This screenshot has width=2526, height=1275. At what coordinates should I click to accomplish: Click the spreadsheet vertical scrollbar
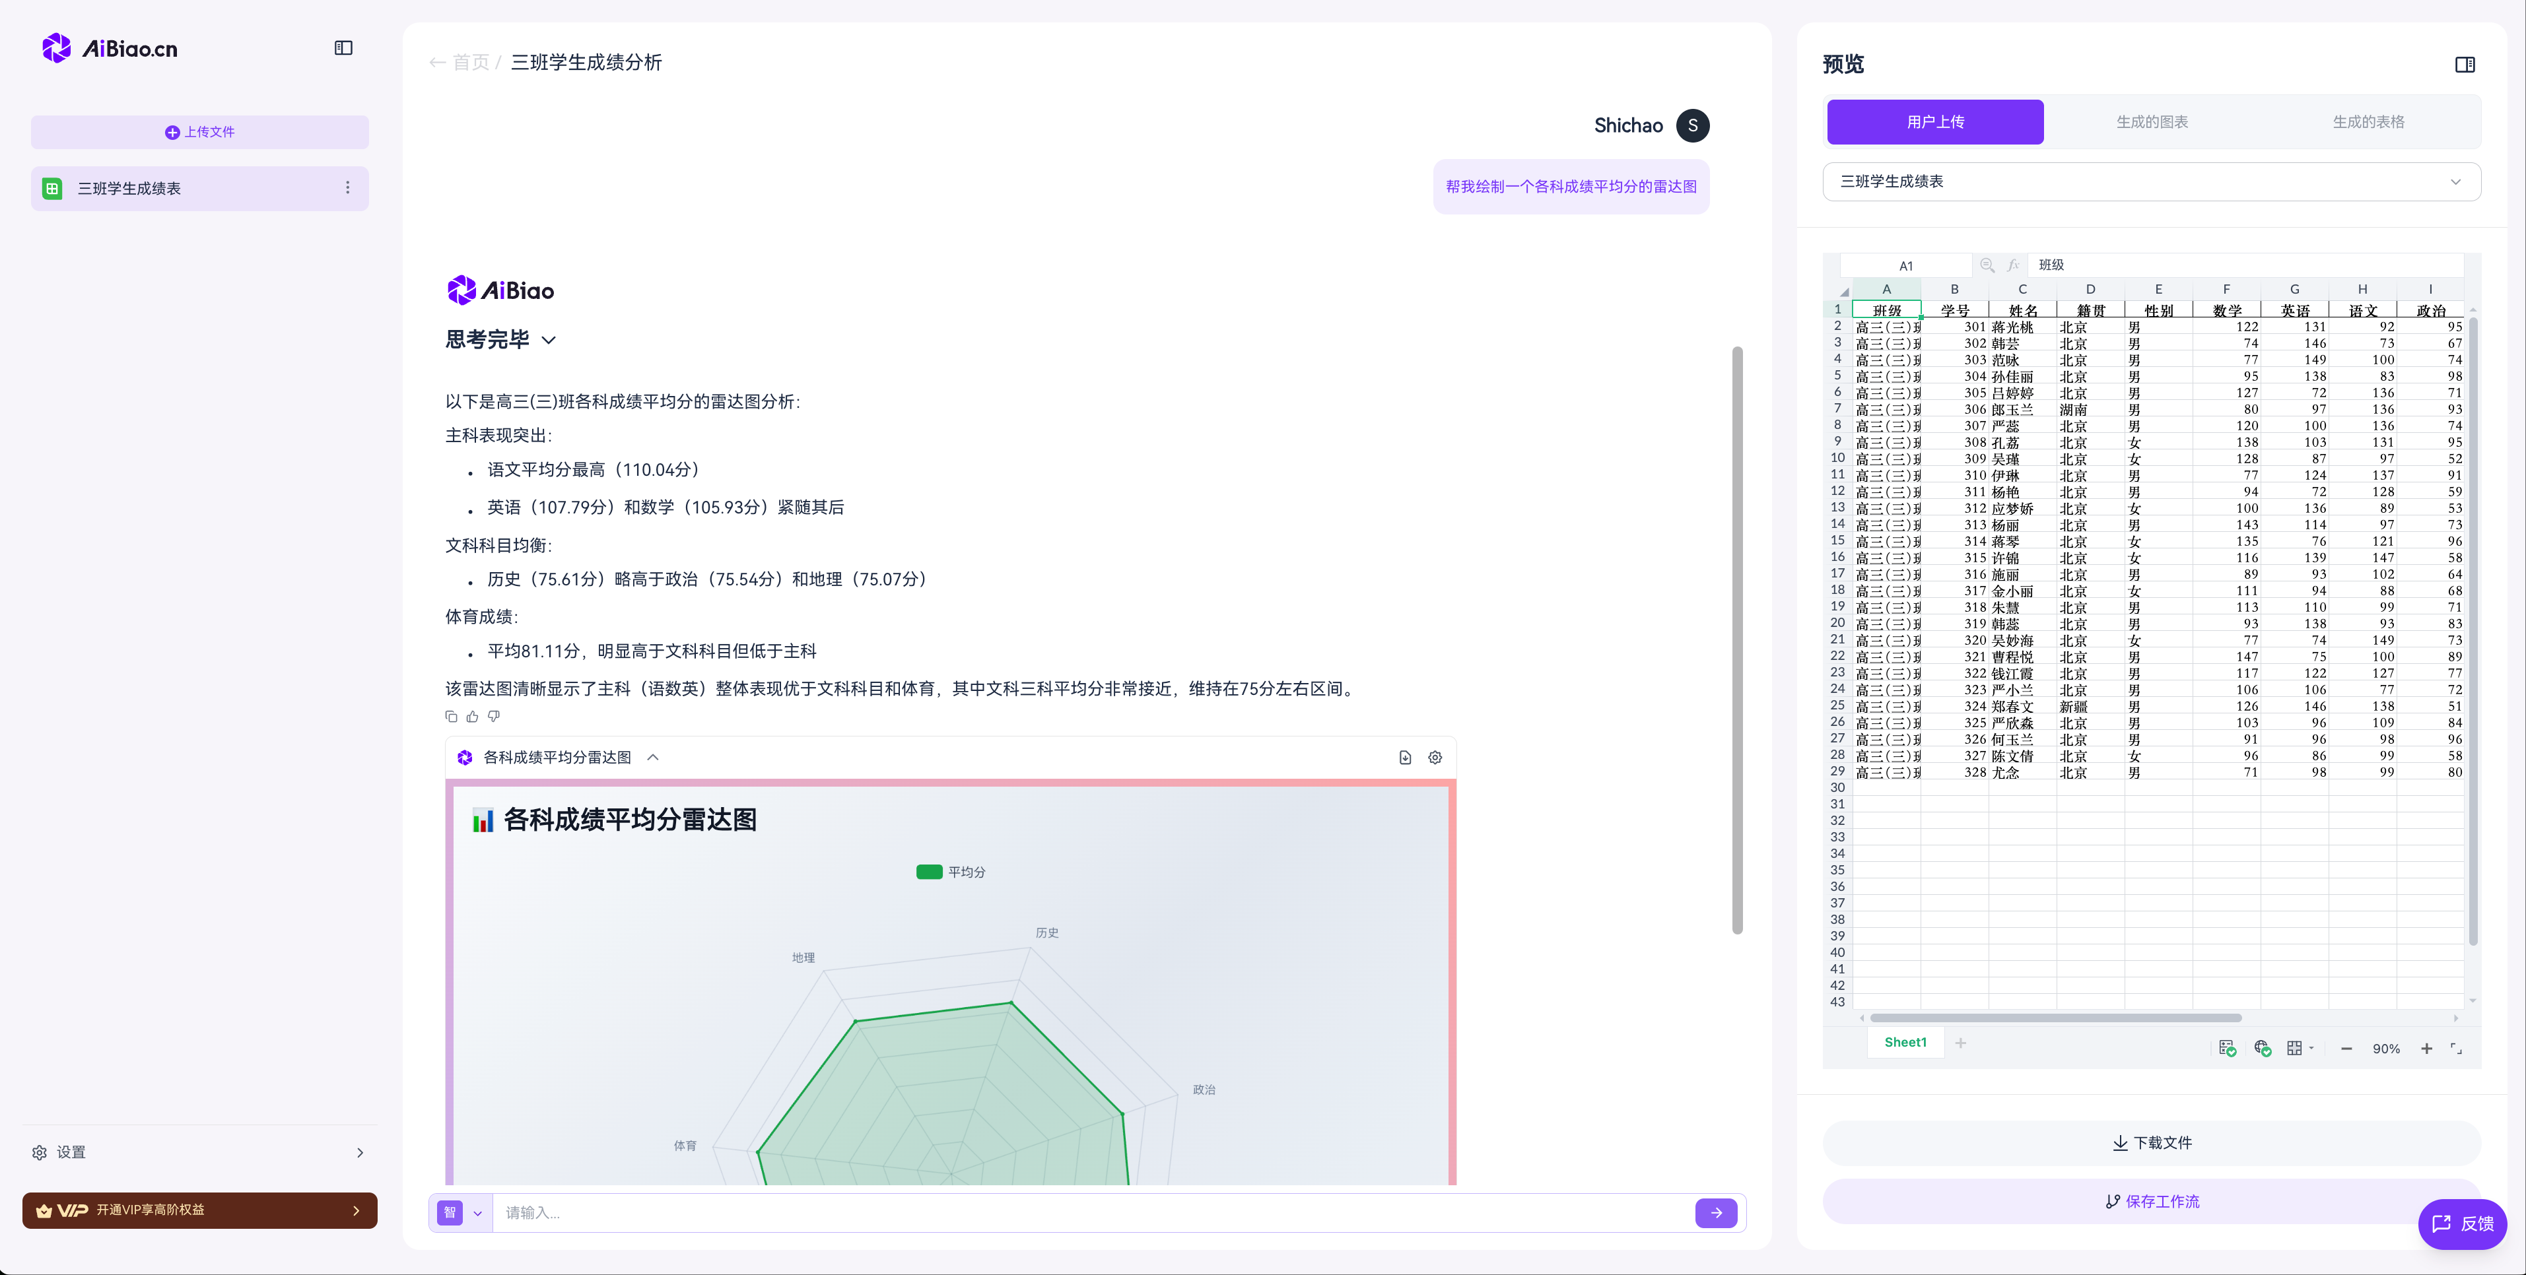(2473, 630)
